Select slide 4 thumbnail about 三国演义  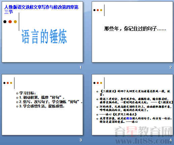click(132, 105)
